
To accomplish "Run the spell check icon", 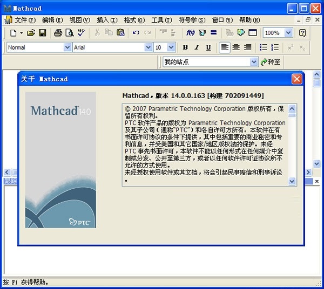I will tap(81, 33).
